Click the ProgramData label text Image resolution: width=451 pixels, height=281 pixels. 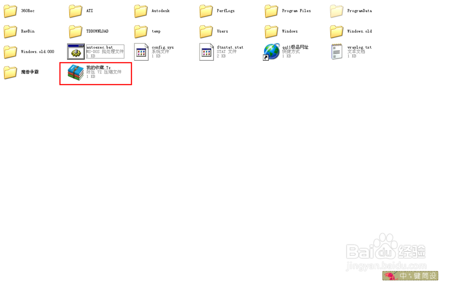[x=359, y=11]
